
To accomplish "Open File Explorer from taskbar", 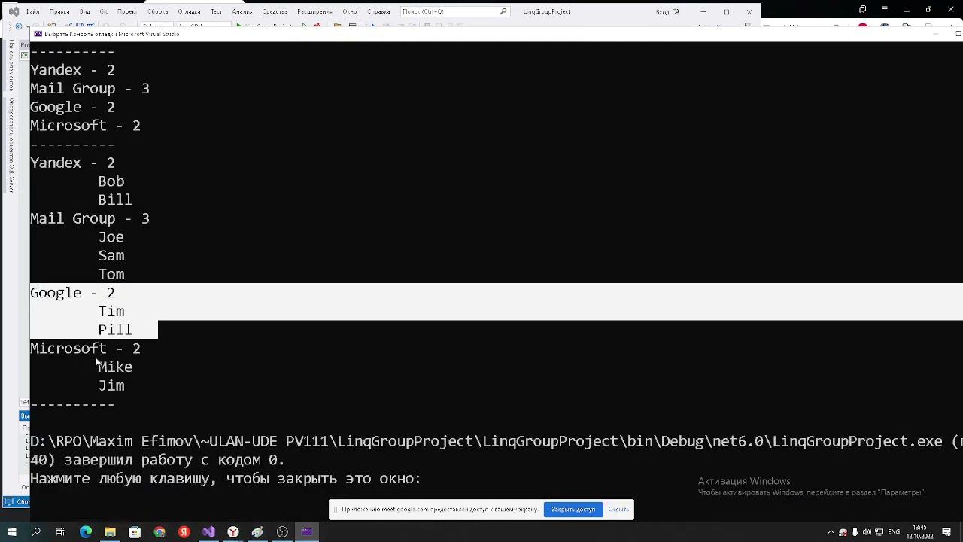I will point(110,532).
